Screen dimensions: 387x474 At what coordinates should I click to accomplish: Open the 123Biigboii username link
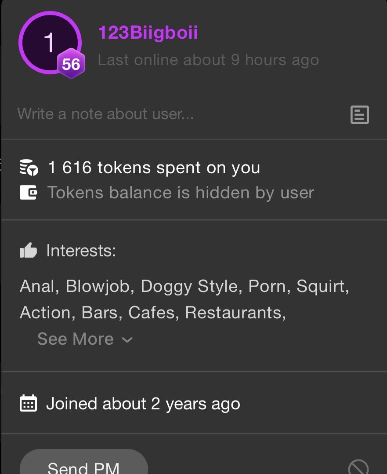pos(148,33)
